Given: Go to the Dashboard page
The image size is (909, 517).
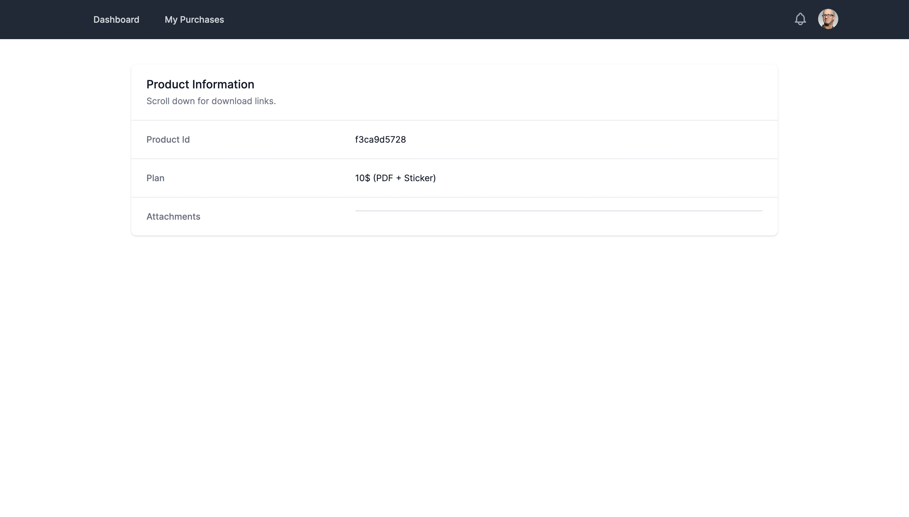Looking at the screenshot, I should 116,20.
